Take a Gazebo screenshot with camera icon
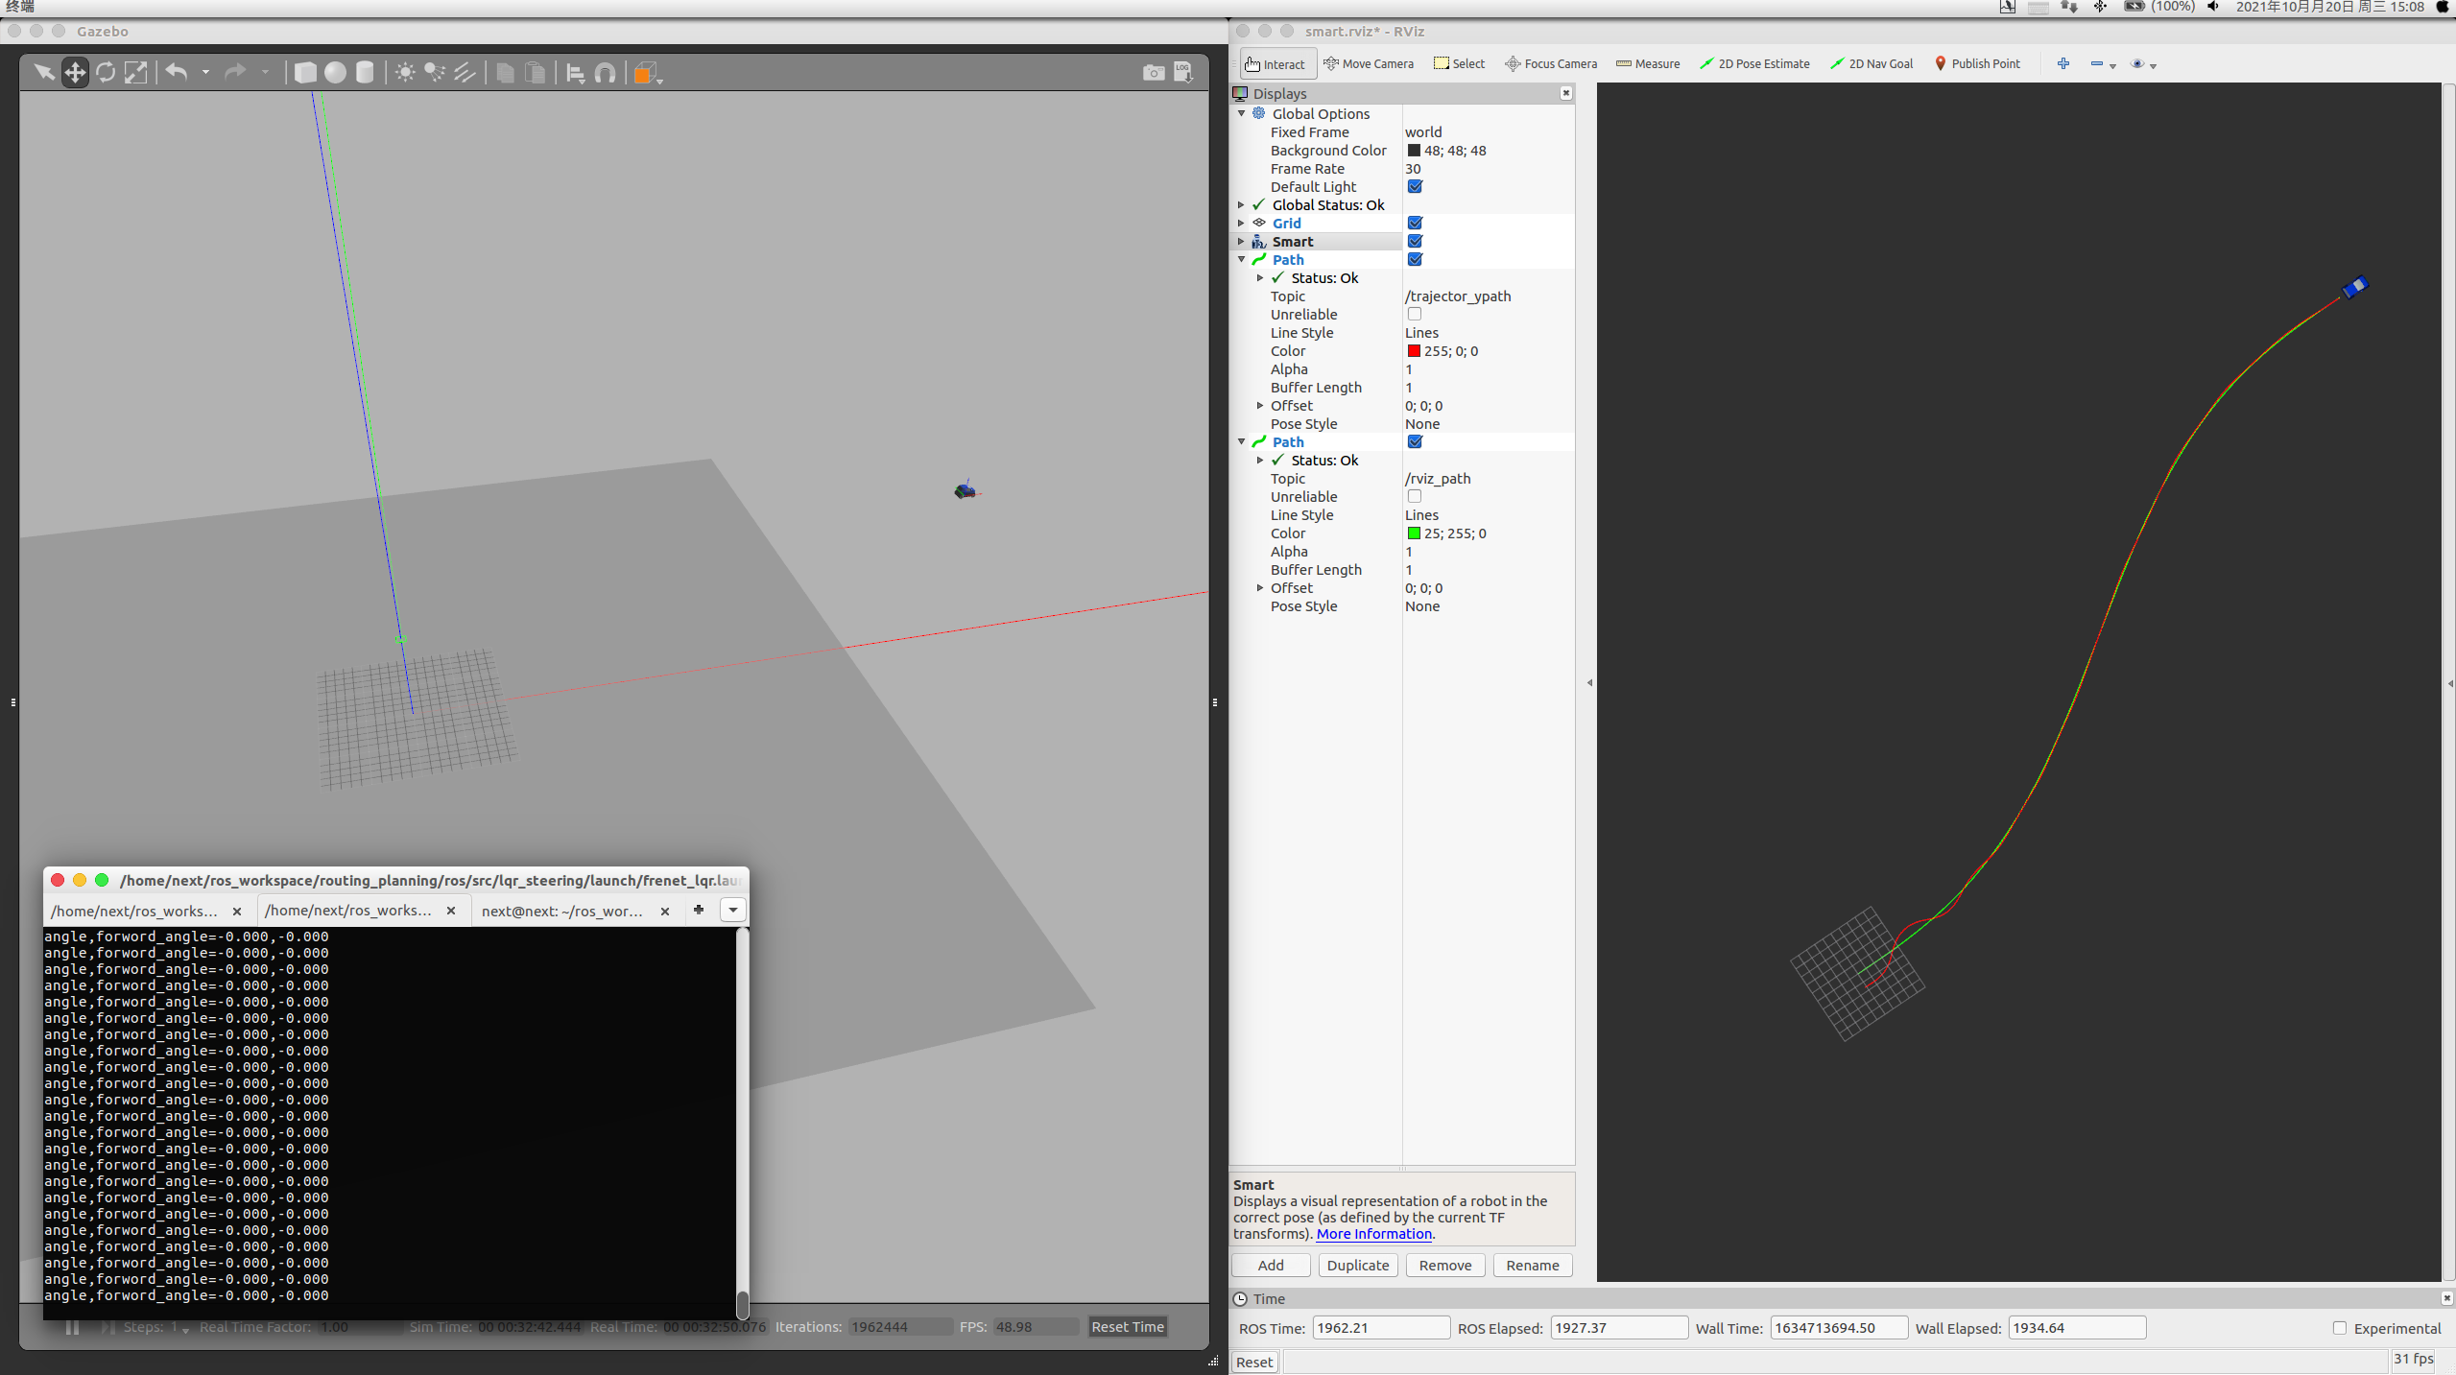This screenshot has height=1375, width=2456. click(1153, 73)
